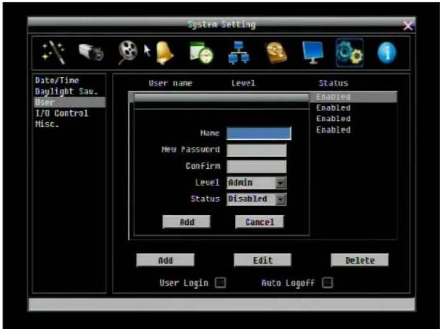Click Cancel in the add user dialog

pyautogui.click(x=260, y=222)
